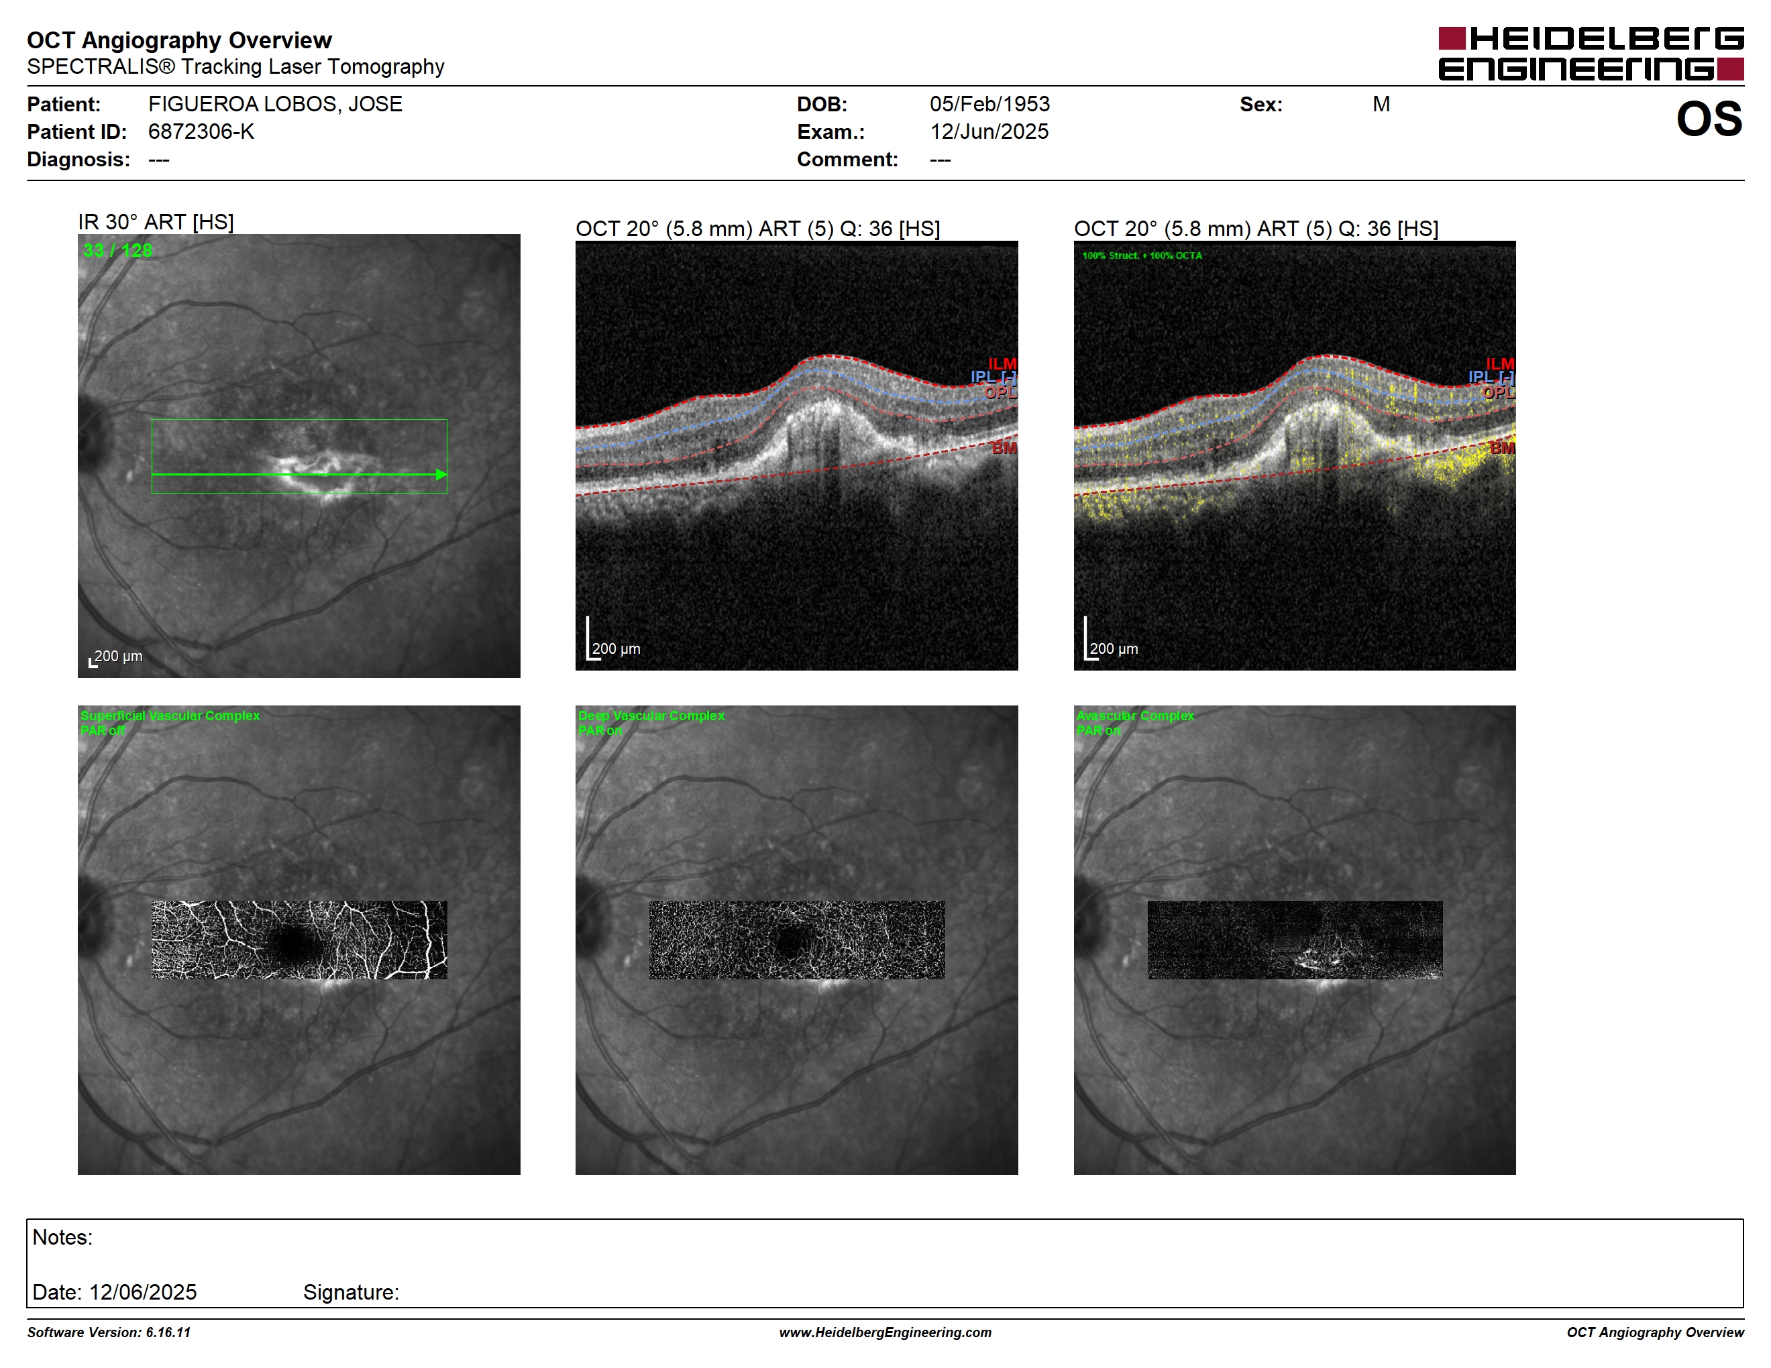Click the Diagnosis label
This screenshot has height=1368, width=1771.
coord(78,159)
